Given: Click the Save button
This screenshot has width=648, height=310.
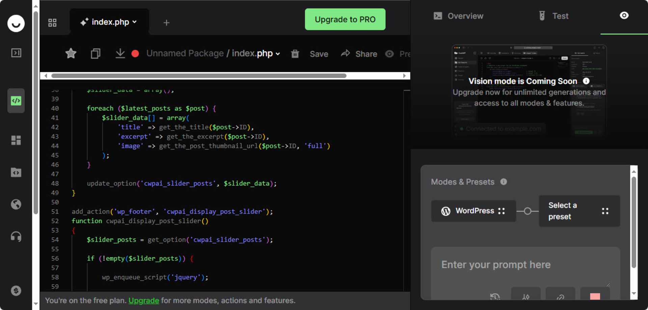Looking at the screenshot, I should [319, 54].
